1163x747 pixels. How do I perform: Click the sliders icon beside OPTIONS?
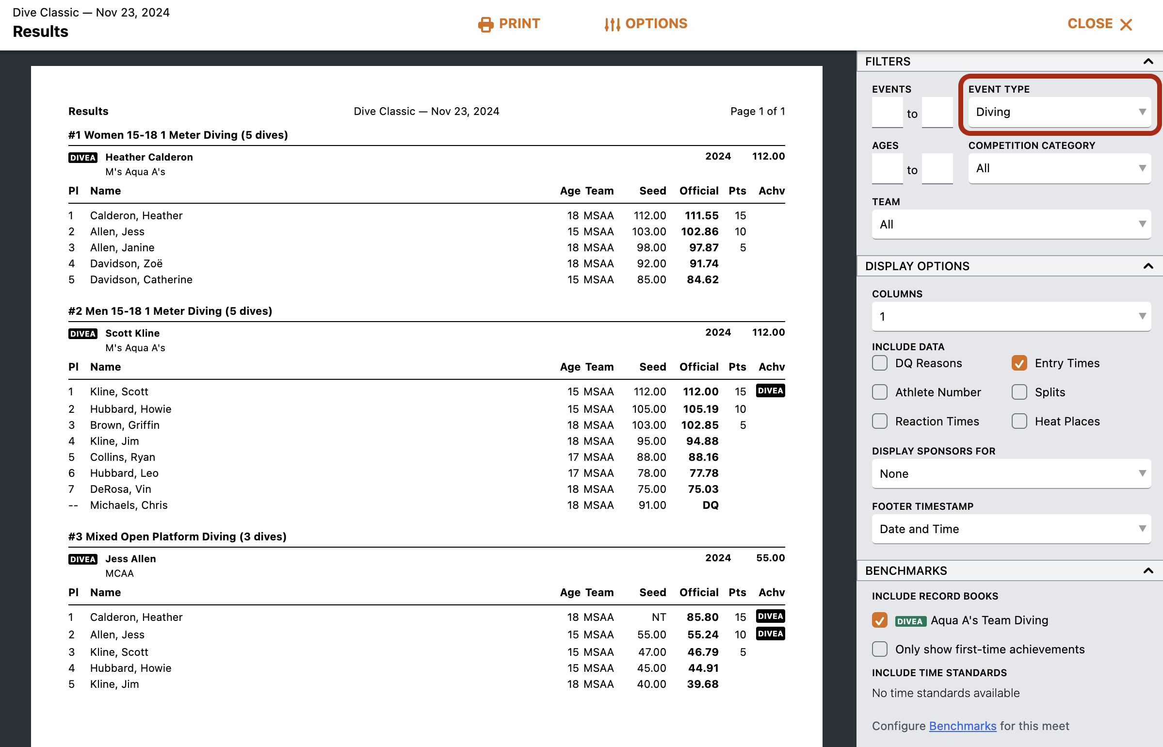(x=612, y=24)
